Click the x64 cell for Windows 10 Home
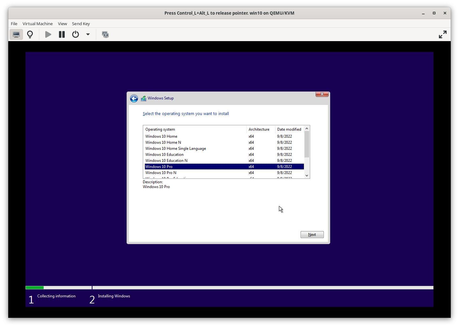 251,136
